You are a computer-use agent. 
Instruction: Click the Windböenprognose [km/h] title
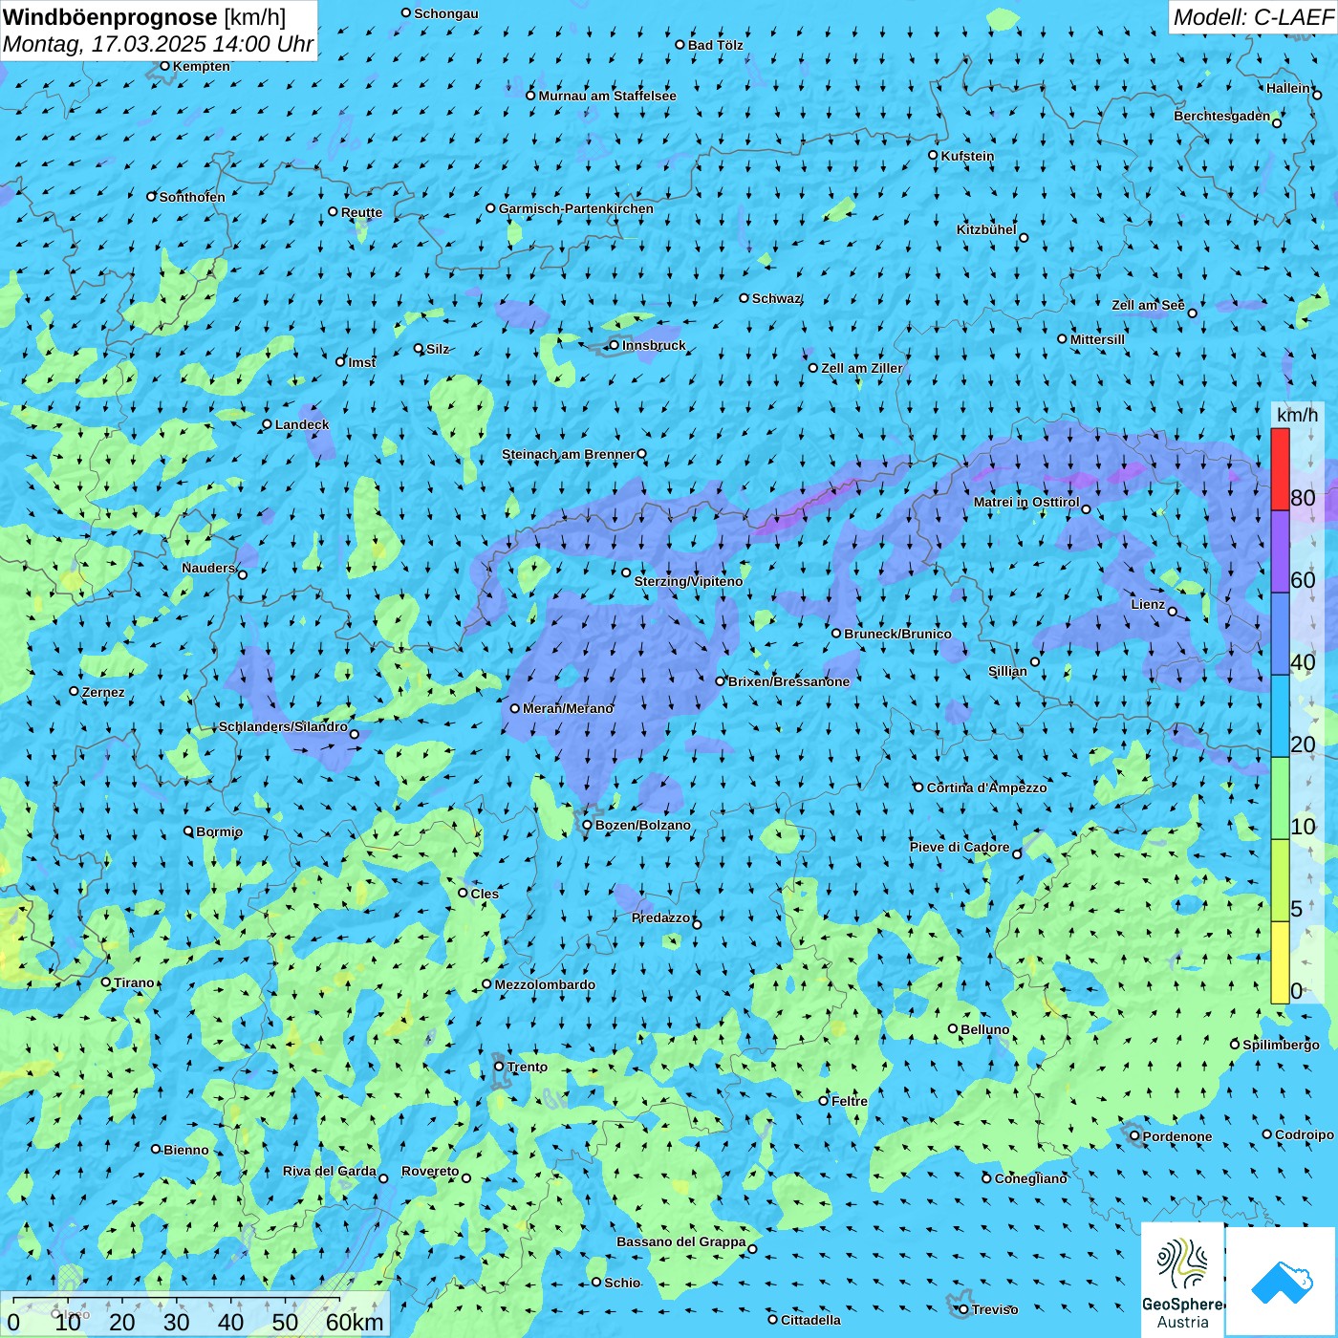click(144, 17)
